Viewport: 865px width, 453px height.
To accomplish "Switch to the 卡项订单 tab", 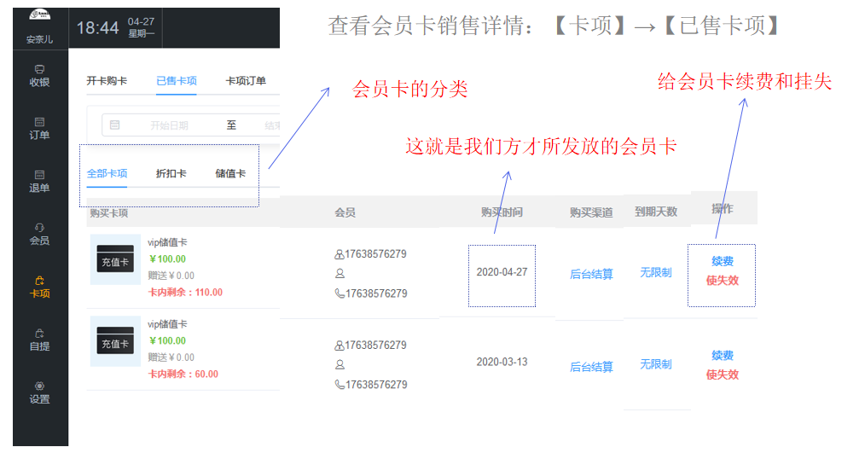I will point(246,81).
